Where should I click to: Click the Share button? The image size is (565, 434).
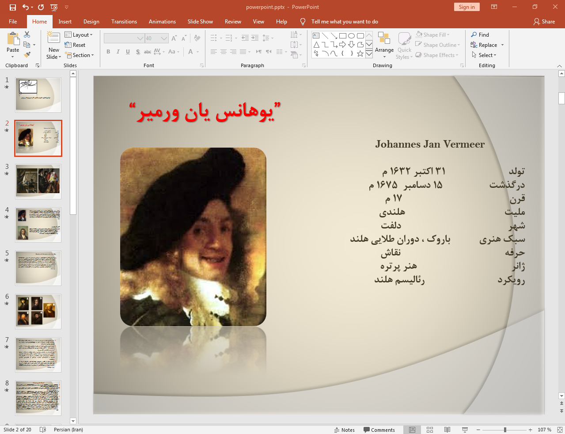[x=544, y=21]
